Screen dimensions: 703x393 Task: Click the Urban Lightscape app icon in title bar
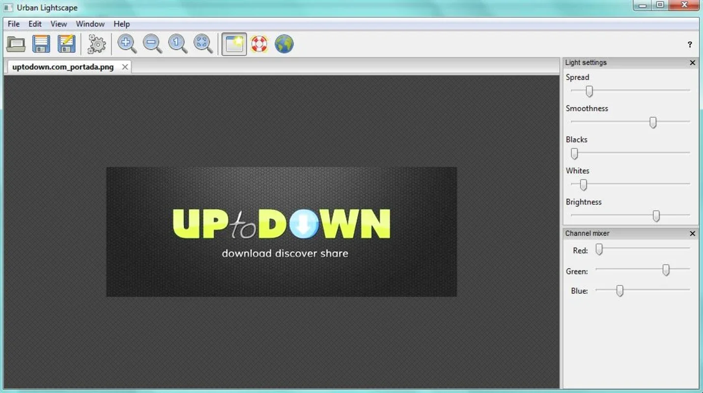click(8, 8)
